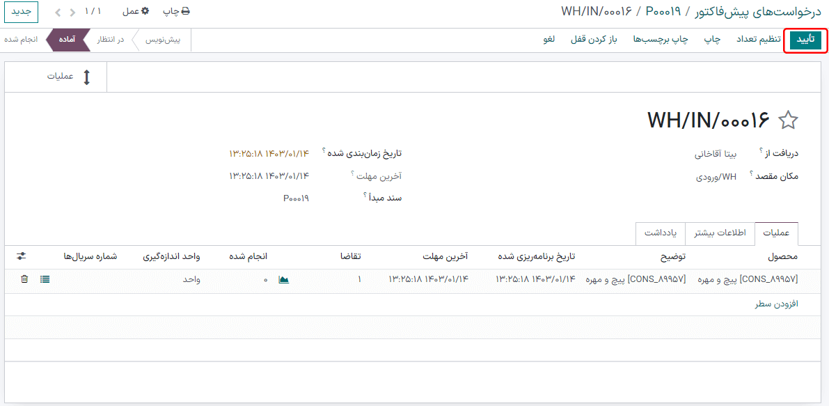
Task: Click the تأیید (Validate) button
Action: tap(805, 40)
